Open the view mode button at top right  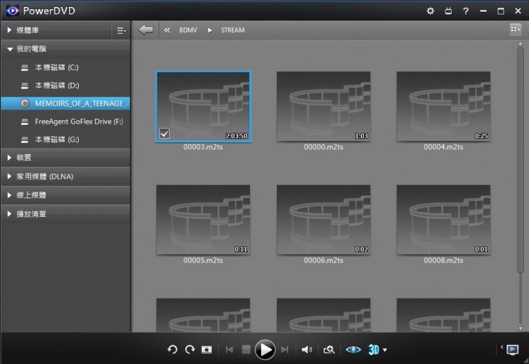tap(515, 29)
